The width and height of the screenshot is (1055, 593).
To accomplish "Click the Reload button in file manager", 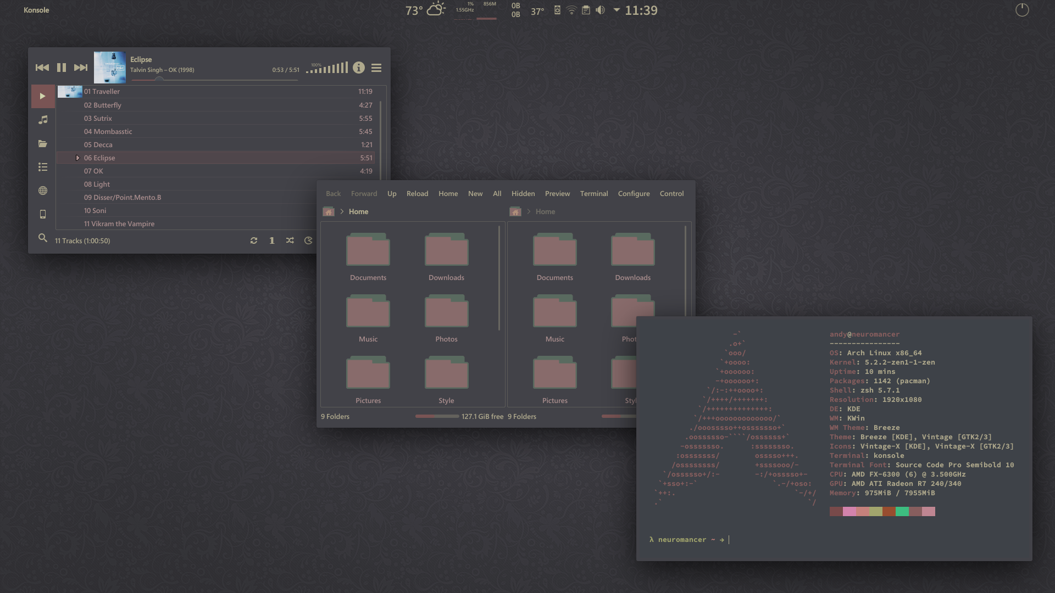I will pyautogui.click(x=417, y=193).
